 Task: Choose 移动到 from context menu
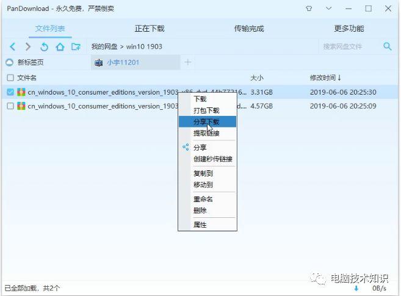[x=208, y=184]
